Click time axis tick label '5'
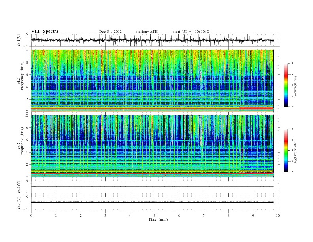Viewport: 313px width, 242px height. coord(155,216)
